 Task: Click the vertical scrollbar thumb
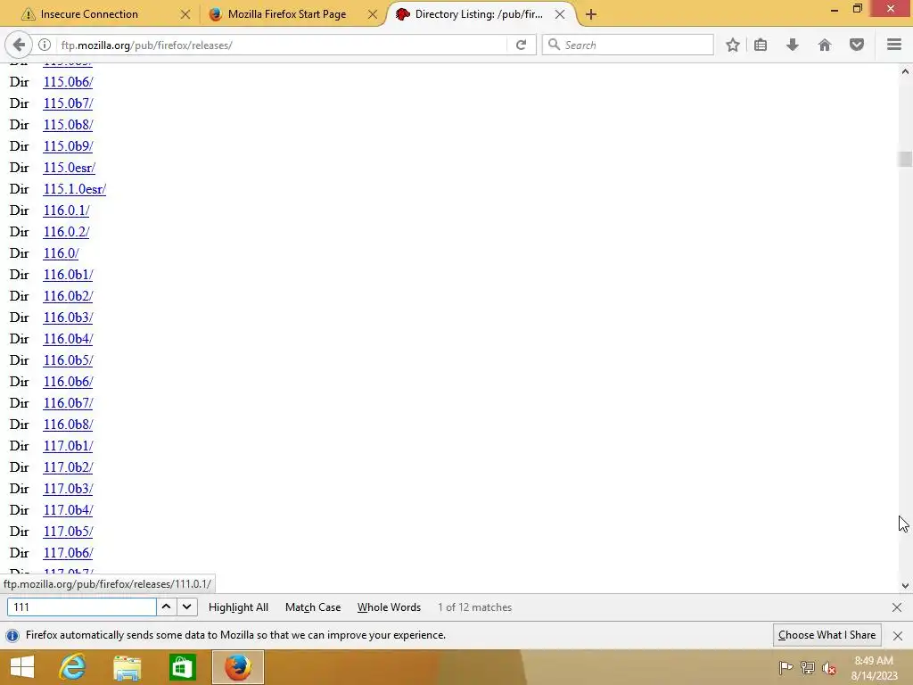905,159
